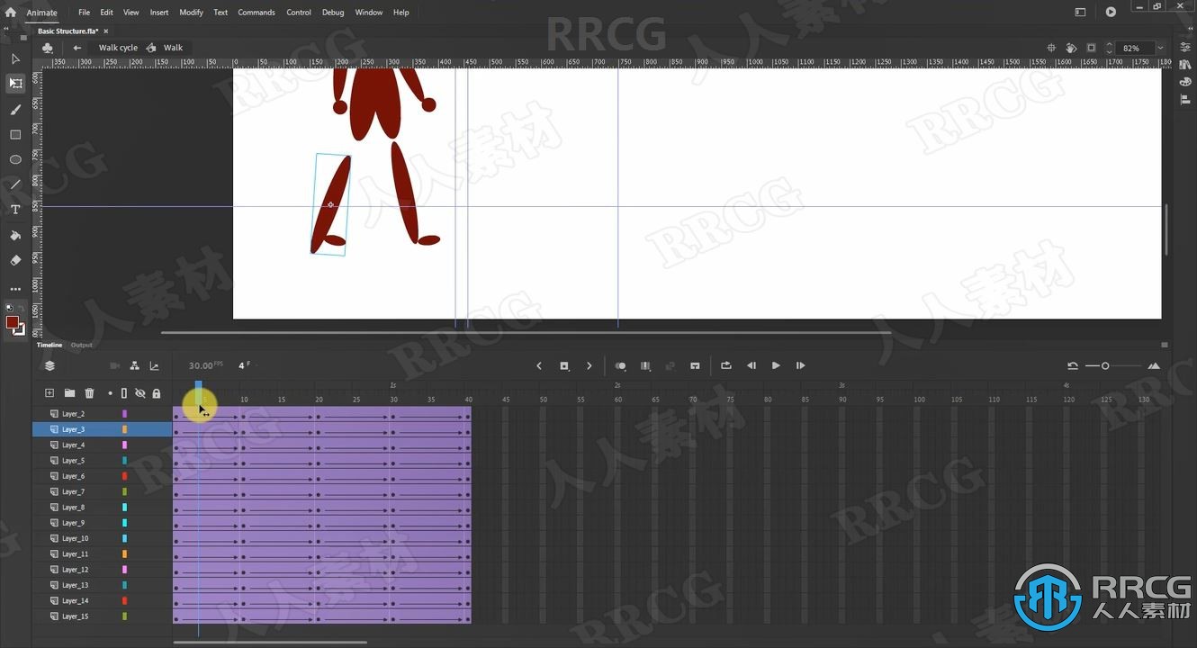Click the Rotate stage tool icon
This screenshot has width=1197, height=648.
click(1071, 48)
